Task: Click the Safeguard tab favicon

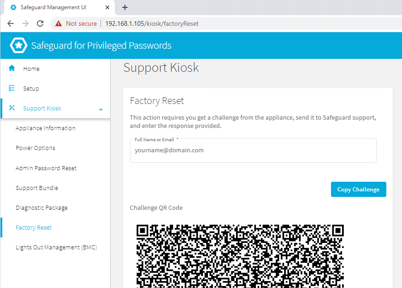Action: [x=13, y=7]
